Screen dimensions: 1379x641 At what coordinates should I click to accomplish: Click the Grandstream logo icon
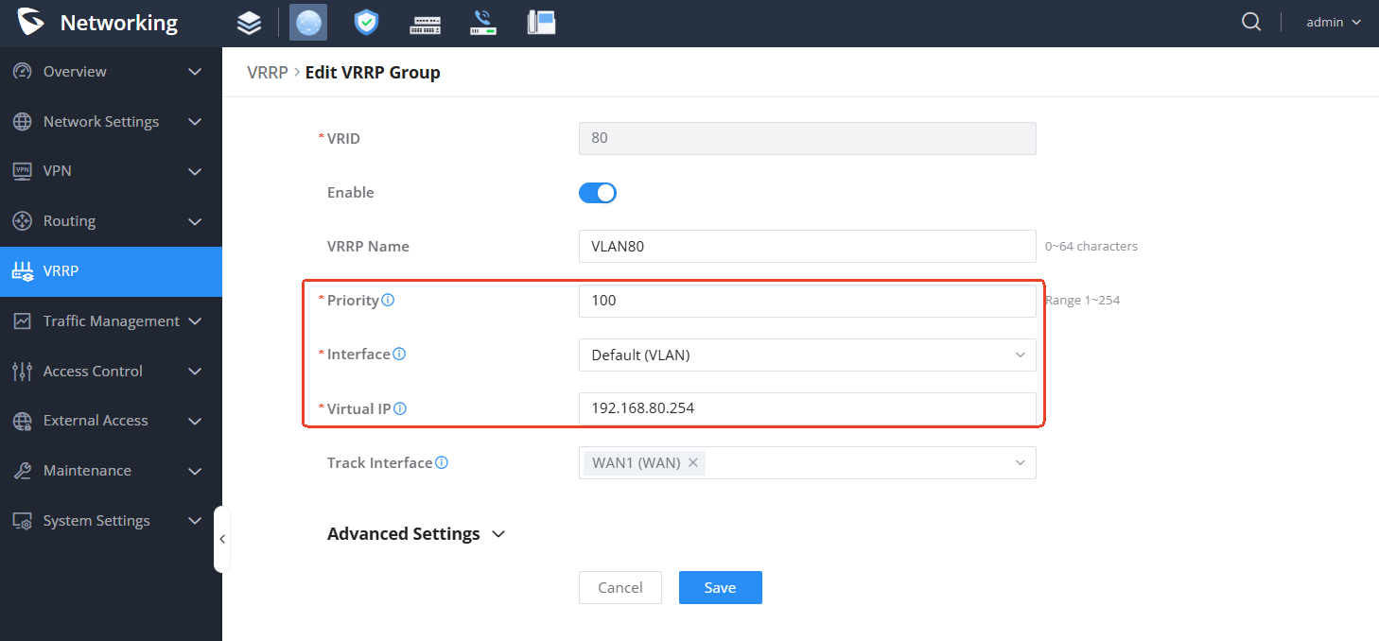click(31, 22)
